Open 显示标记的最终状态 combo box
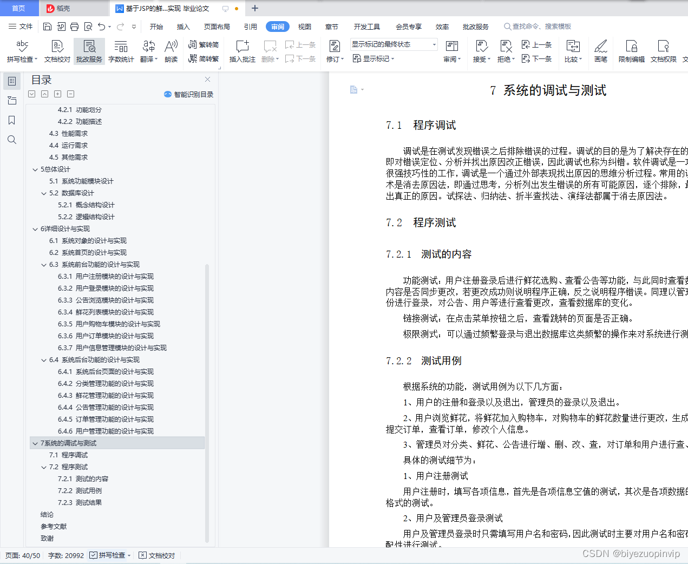 pos(394,44)
